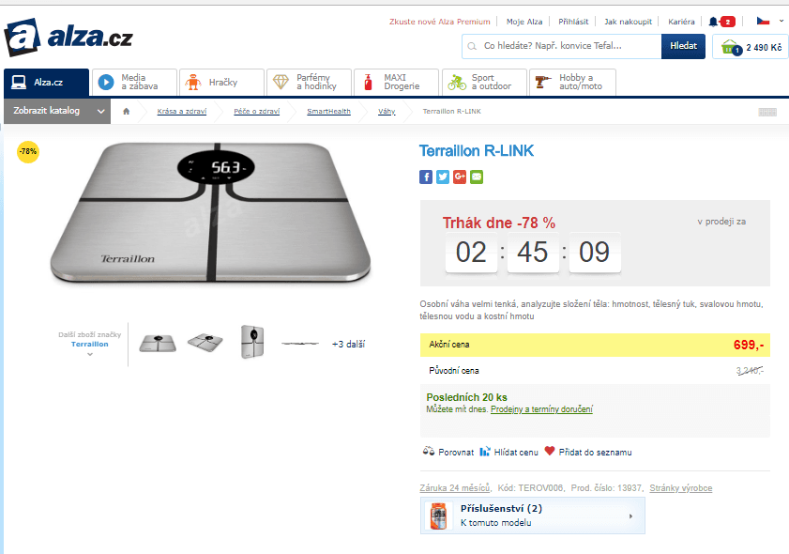The width and height of the screenshot is (789, 554).
Task: Click the Hledat search button
Action: [683, 46]
